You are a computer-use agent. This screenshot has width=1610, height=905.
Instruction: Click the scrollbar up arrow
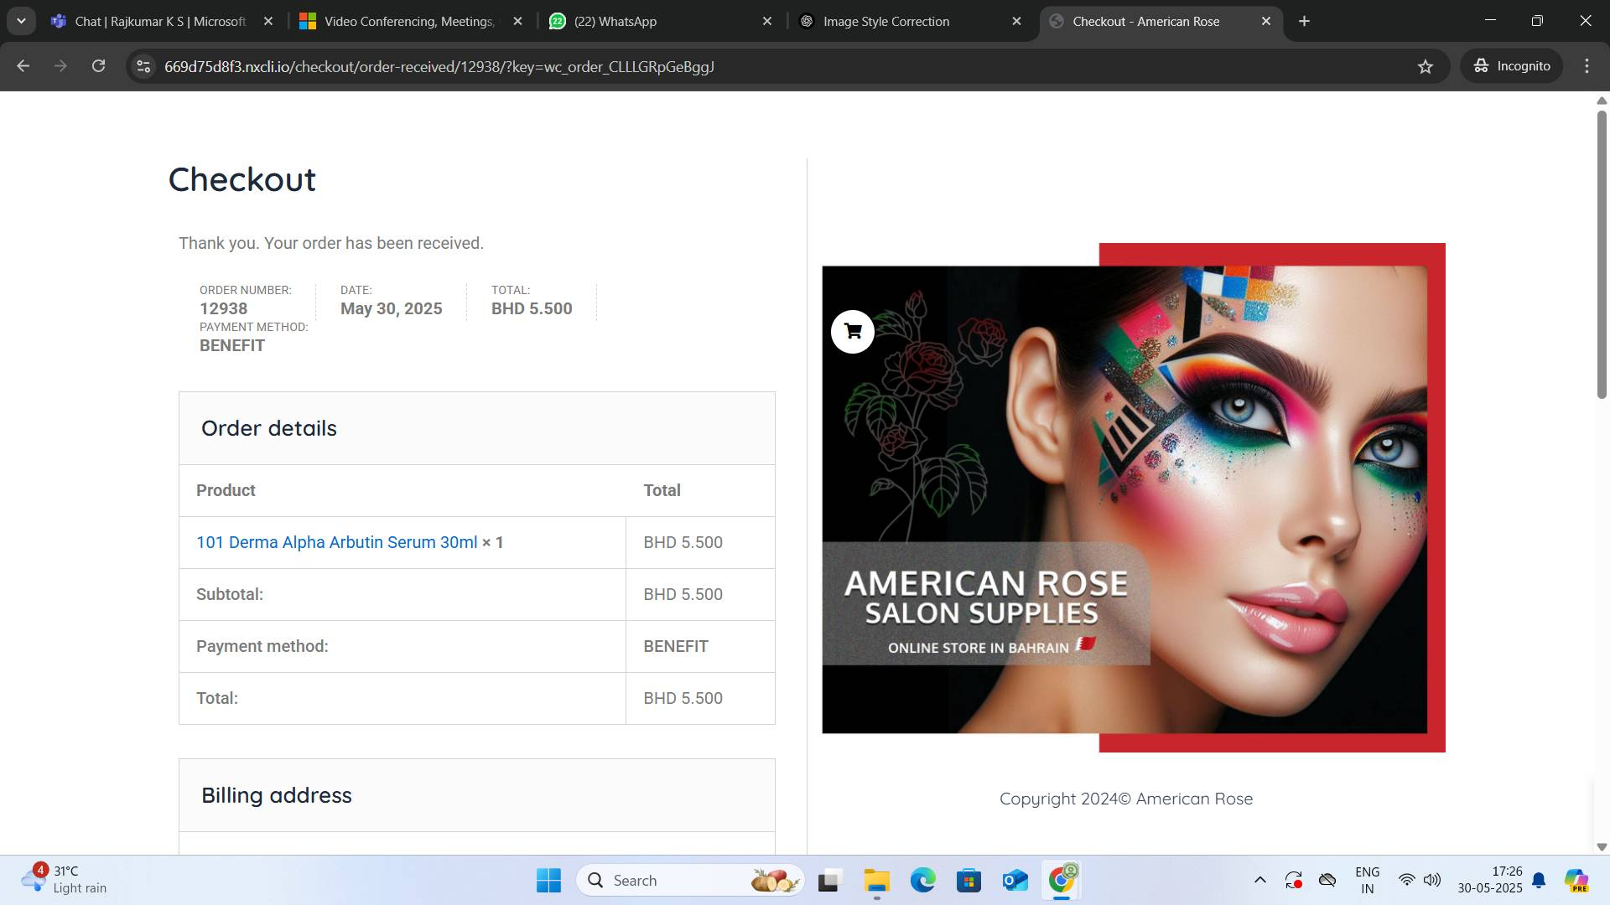point(1601,101)
